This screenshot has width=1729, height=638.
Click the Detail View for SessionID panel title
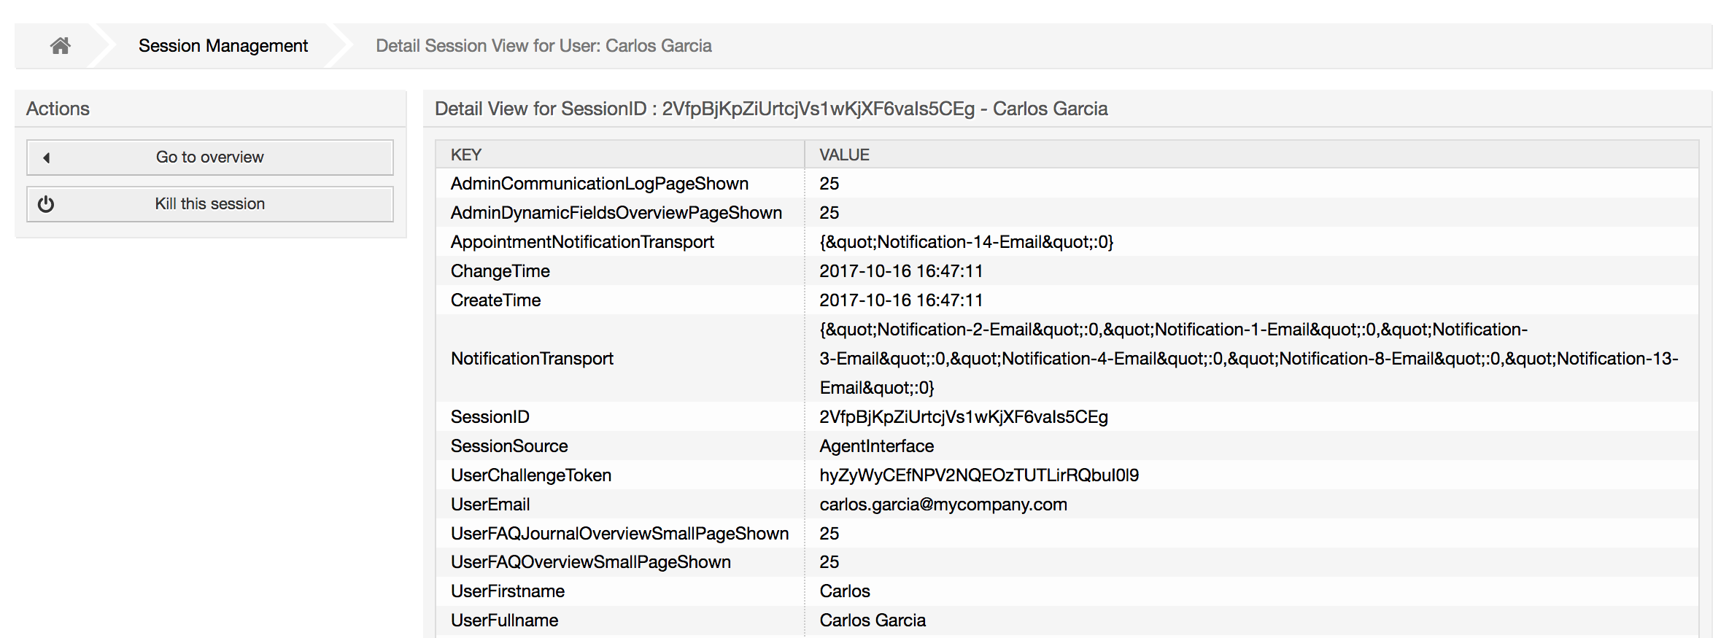tap(770, 109)
